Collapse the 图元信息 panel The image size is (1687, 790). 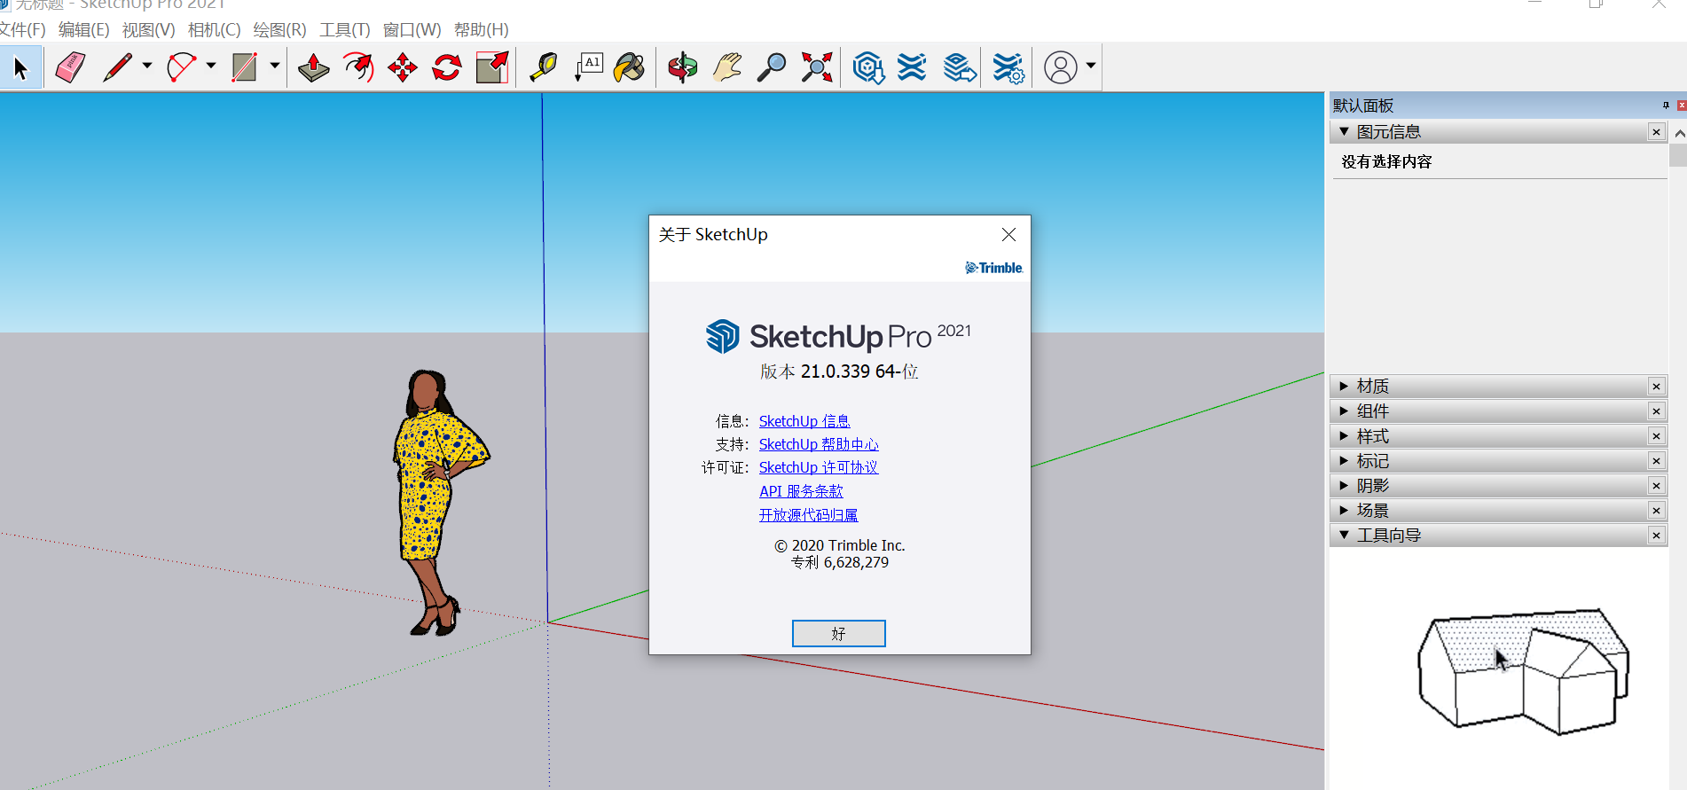click(x=1345, y=131)
